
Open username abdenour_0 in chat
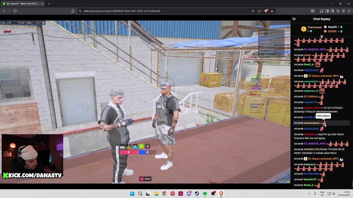pyautogui.click(x=311, y=91)
